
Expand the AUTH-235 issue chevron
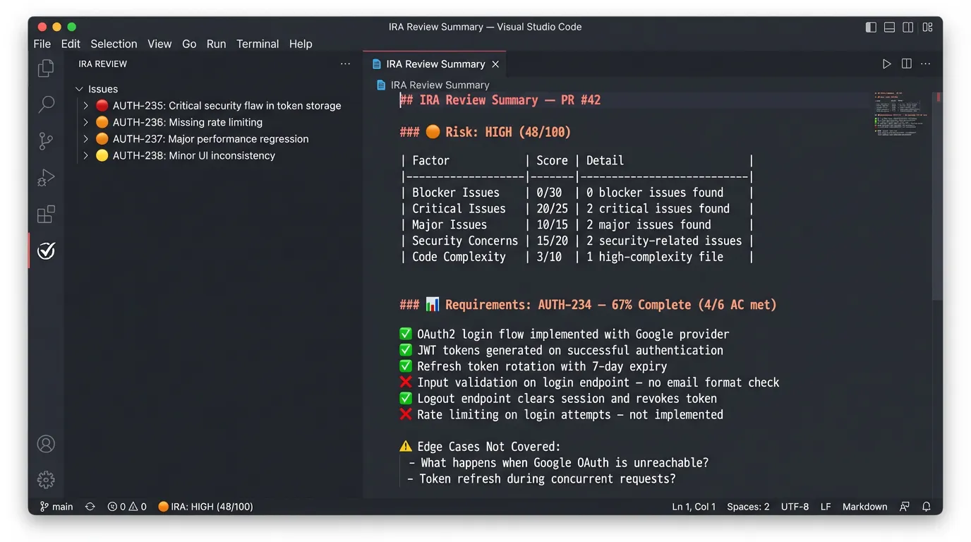click(x=86, y=105)
